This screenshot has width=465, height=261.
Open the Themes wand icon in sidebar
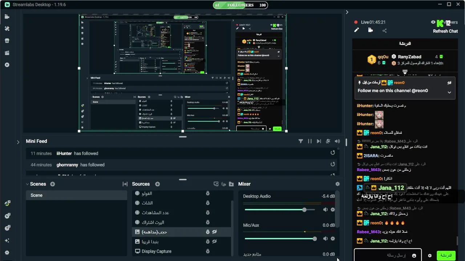click(7, 29)
